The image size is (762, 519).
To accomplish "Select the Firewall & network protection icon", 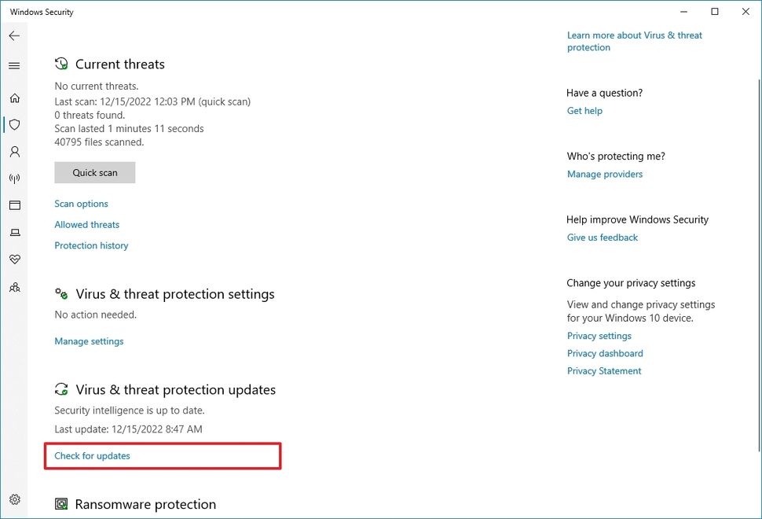I will pos(14,178).
